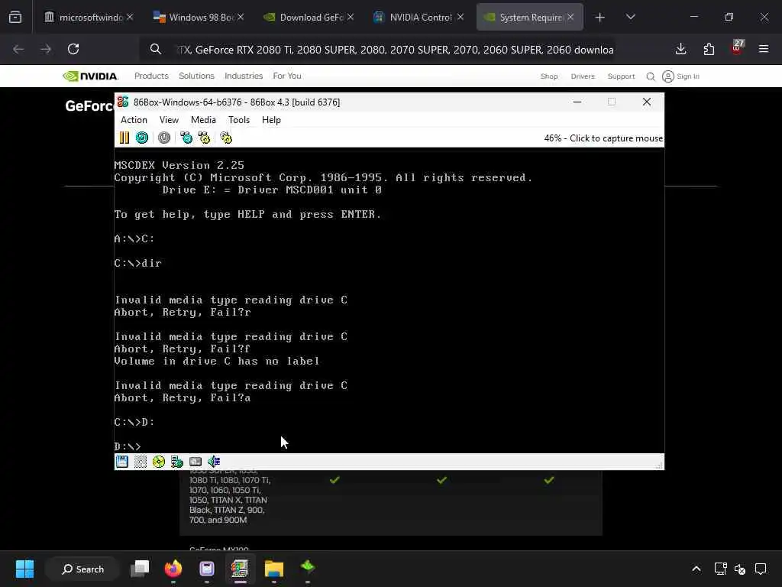
Task: Click the browser address bar text
Action: pyautogui.click(x=395, y=50)
